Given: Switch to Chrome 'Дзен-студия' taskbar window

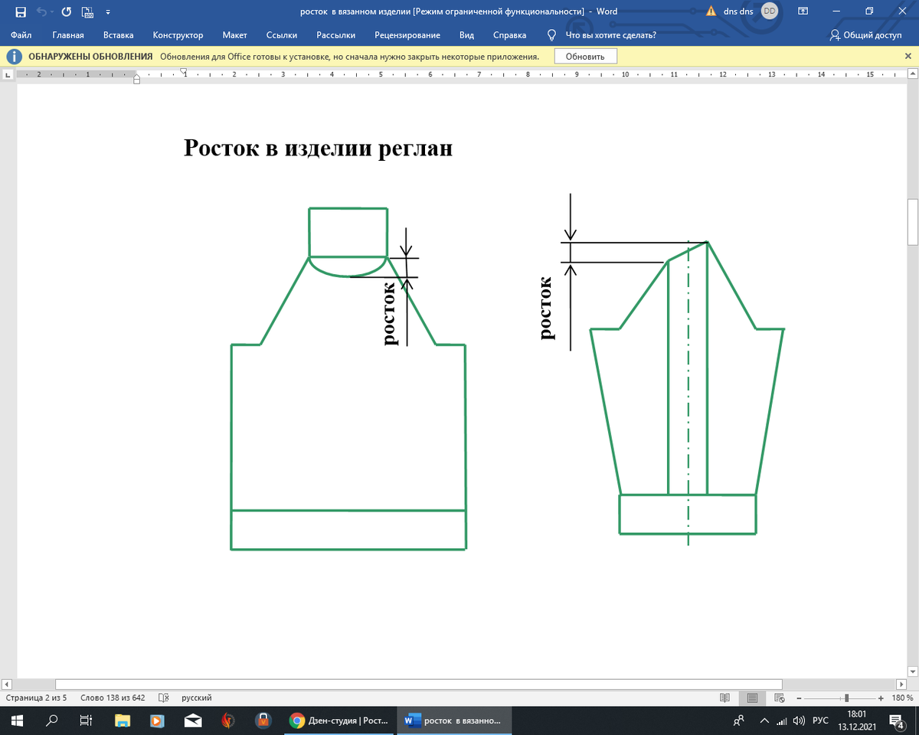Looking at the screenshot, I should (x=338, y=720).
